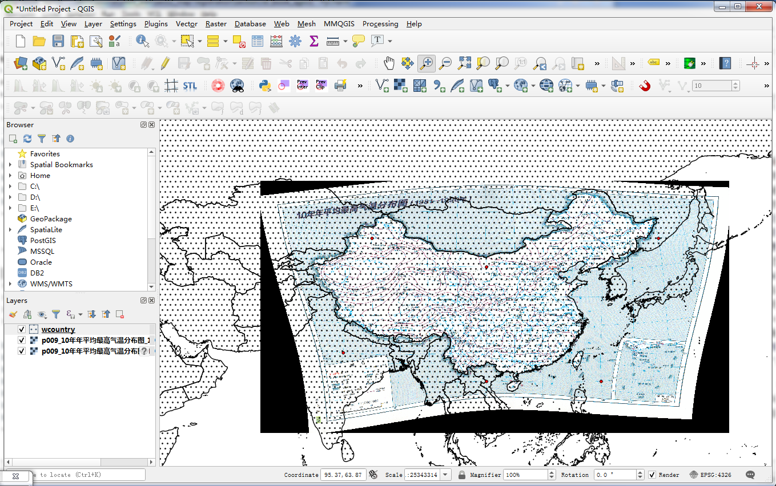Uncheck the wcountry layer visibility
The width and height of the screenshot is (776, 486).
click(22, 329)
